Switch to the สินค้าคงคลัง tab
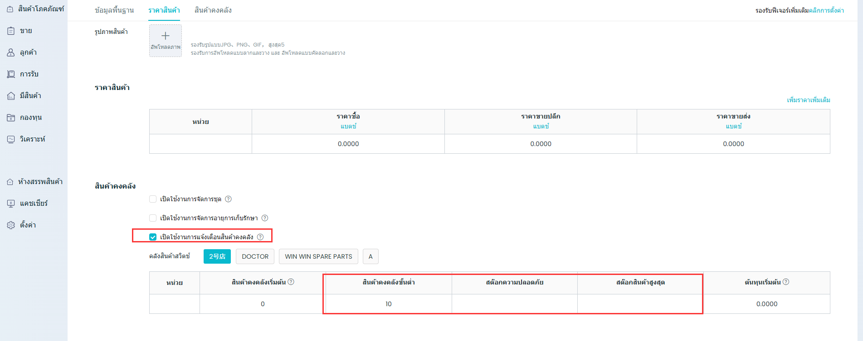863x341 pixels. [x=213, y=10]
